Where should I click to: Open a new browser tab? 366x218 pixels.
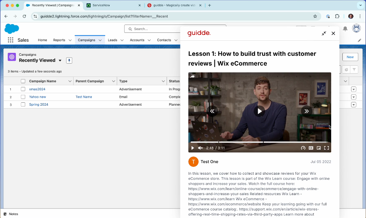click(209, 5)
